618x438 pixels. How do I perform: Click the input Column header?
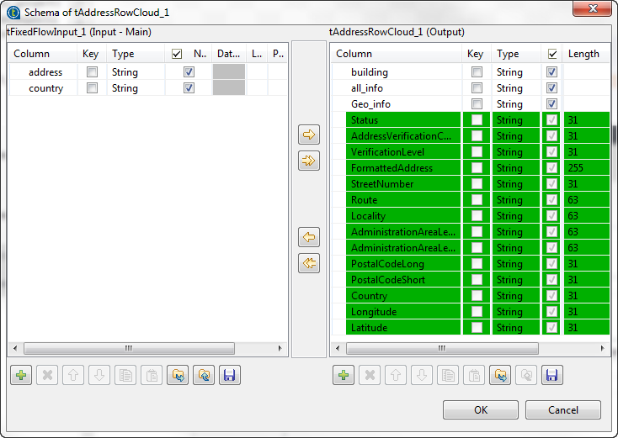[43, 54]
